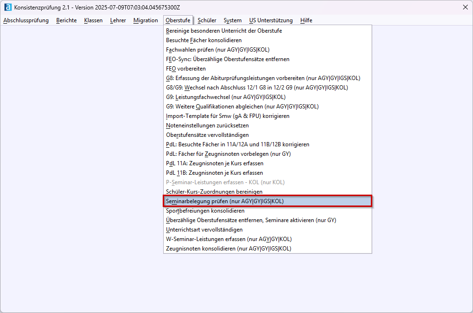The image size is (473, 313).
Task: Choose PdL: Fächer für Zeugnisnoten vorbelegen
Action: tap(268, 154)
